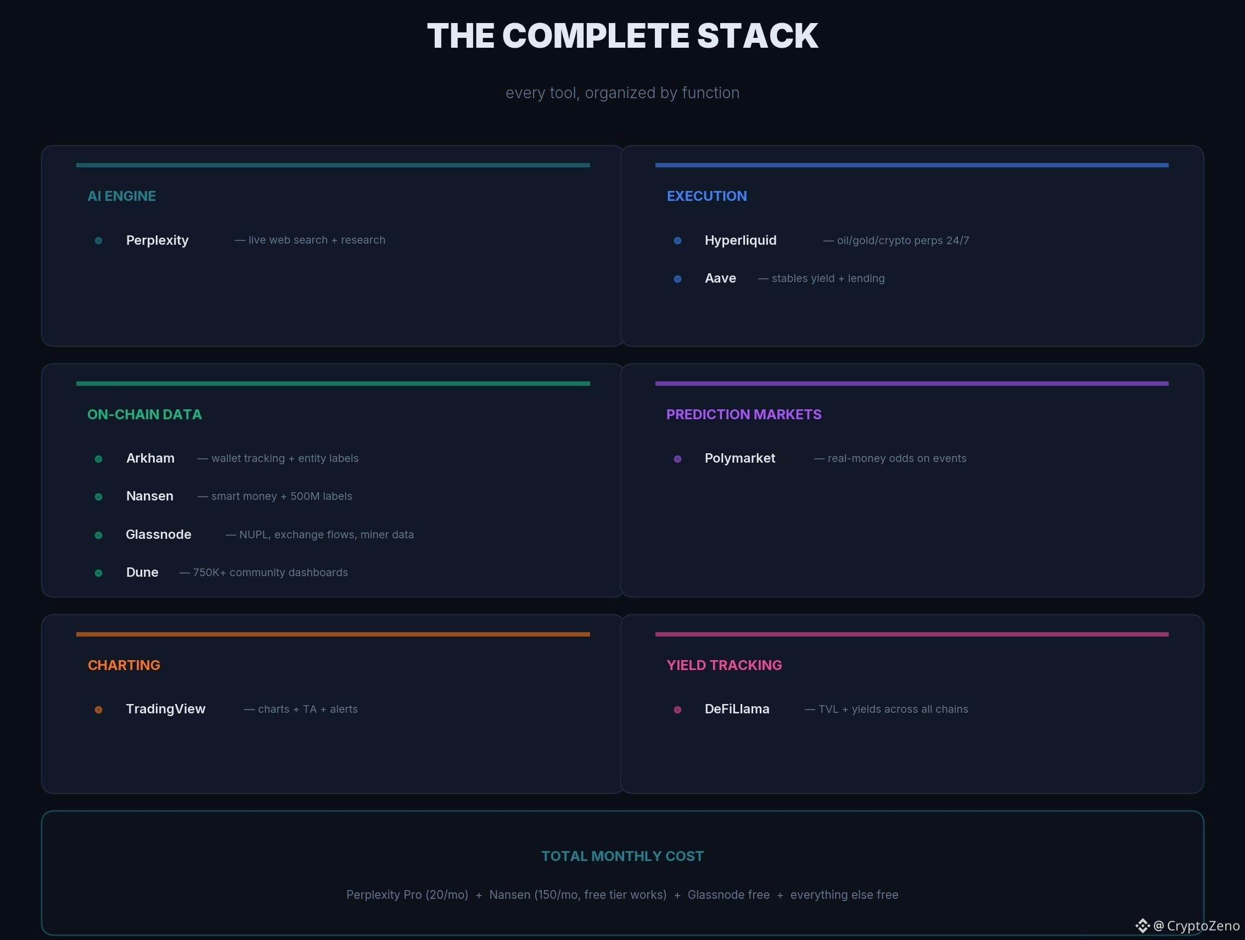
Task: Click the green bullet next to Arkham
Action: [x=98, y=459]
